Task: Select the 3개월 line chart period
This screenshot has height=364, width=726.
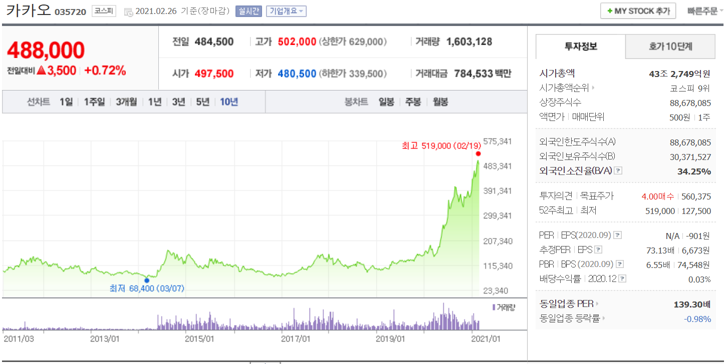Action: click(x=126, y=102)
